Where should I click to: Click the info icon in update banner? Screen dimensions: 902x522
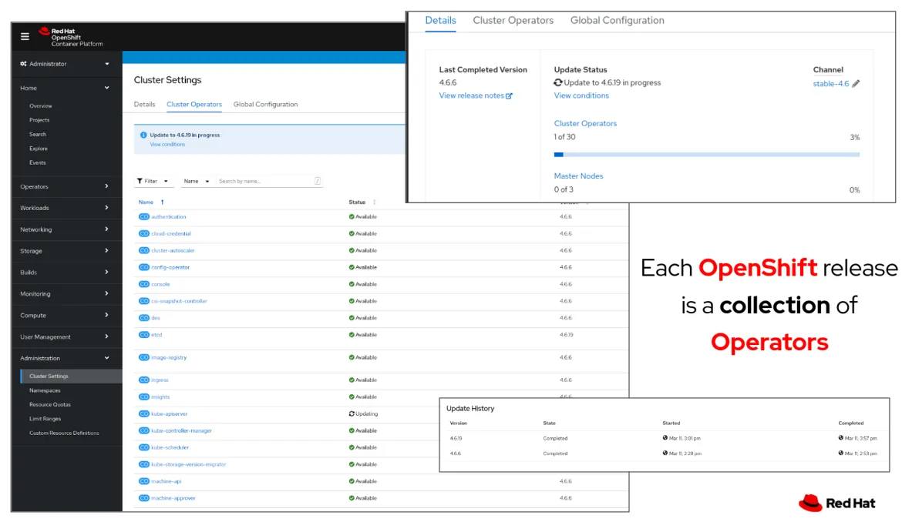[x=143, y=136]
